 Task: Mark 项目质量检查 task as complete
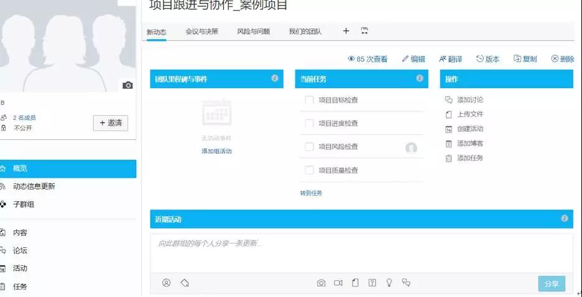(x=309, y=170)
